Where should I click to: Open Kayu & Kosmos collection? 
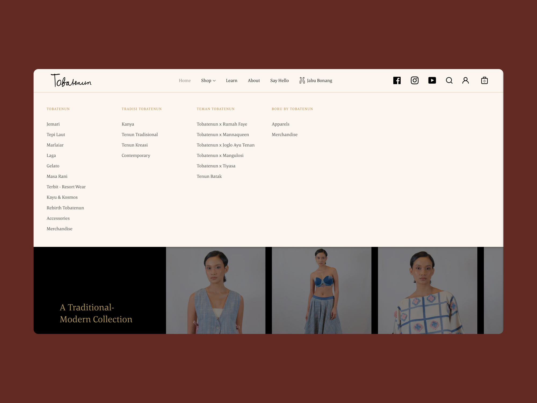[x=62, y=197]
